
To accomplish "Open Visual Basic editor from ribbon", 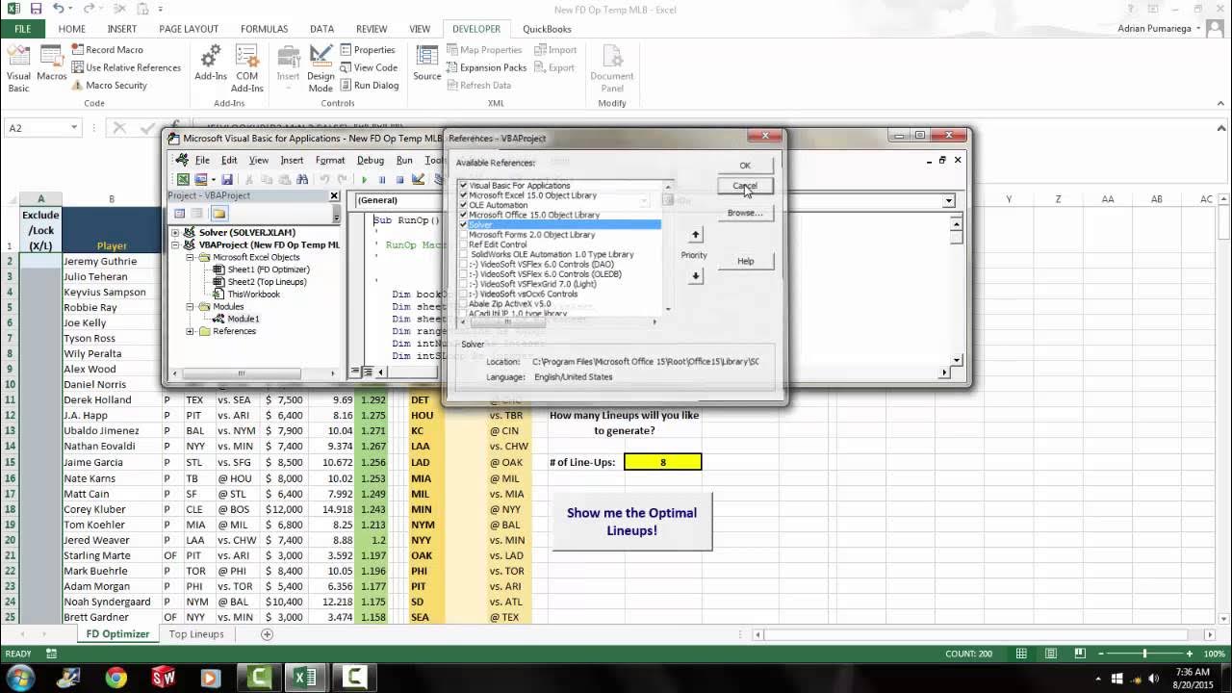I will 18,68.
